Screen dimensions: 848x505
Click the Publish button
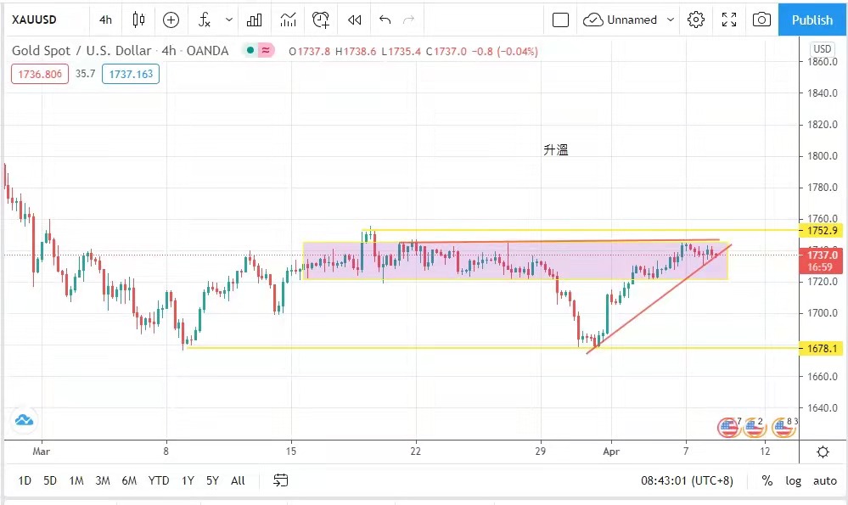pos(811,20)
